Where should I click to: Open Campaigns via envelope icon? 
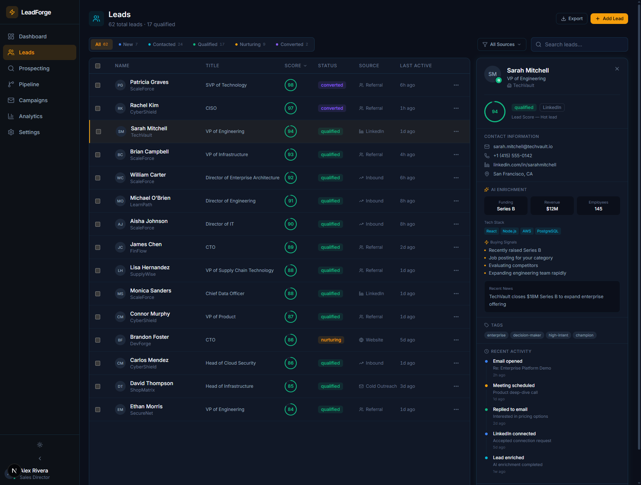tap(11, 100)
